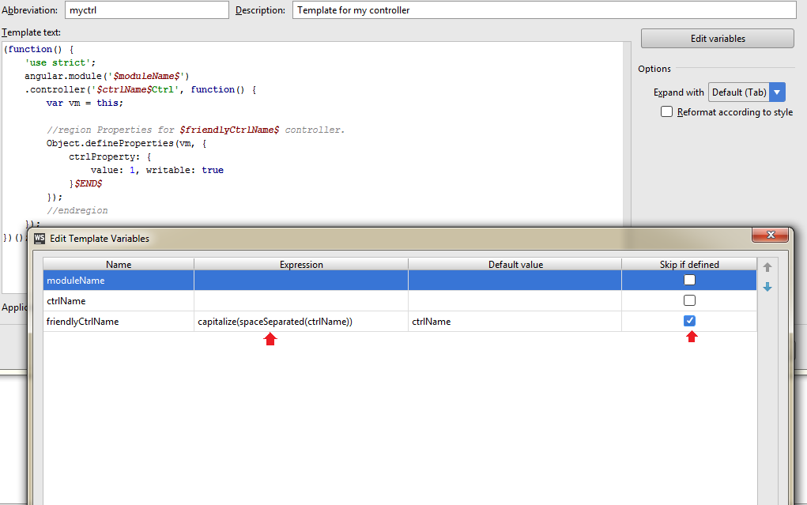Open the Expand with dropdown arrow
Screen dimensions: 807x505
click(776, 92)
